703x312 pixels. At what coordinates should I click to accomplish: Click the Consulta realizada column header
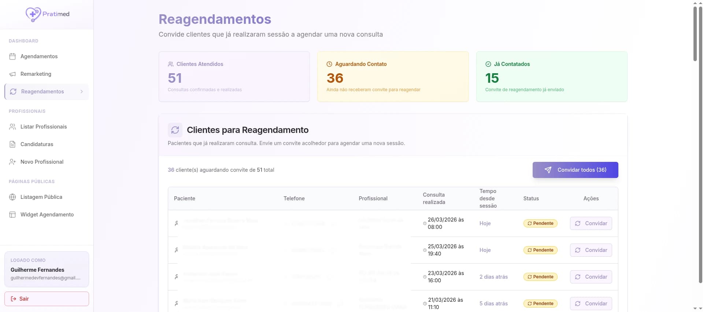[434, 198]
